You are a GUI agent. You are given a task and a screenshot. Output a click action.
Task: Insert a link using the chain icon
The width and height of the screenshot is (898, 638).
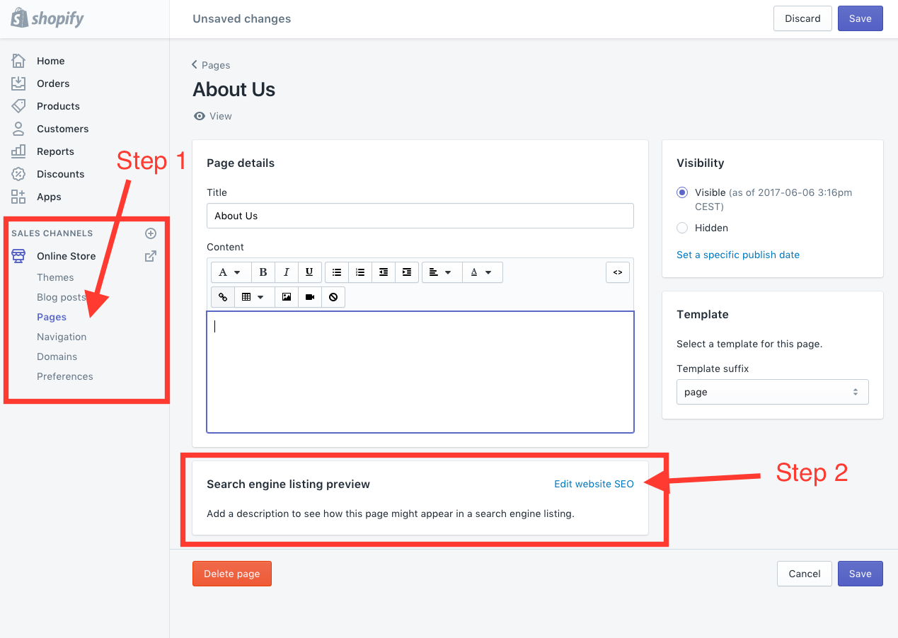223,297
